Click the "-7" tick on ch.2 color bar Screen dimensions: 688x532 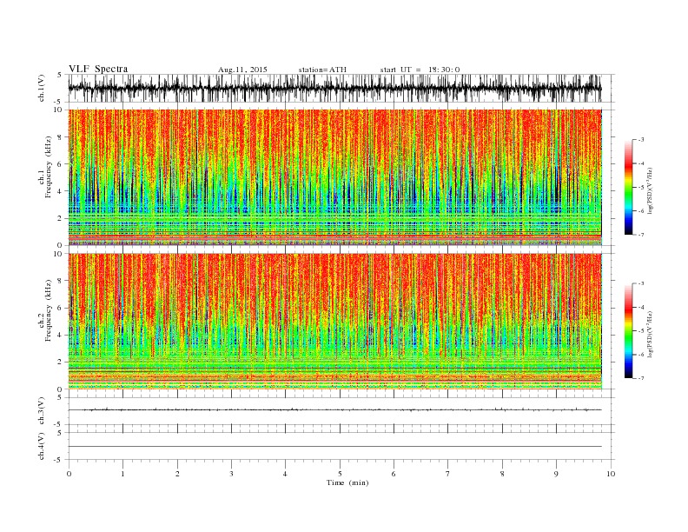coord(640,378)
